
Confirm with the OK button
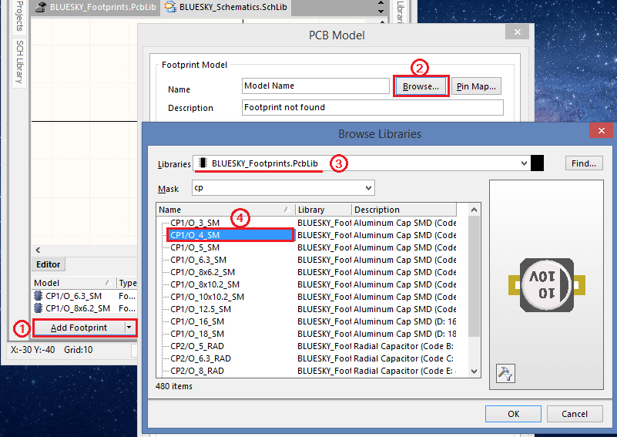point(513,414)
